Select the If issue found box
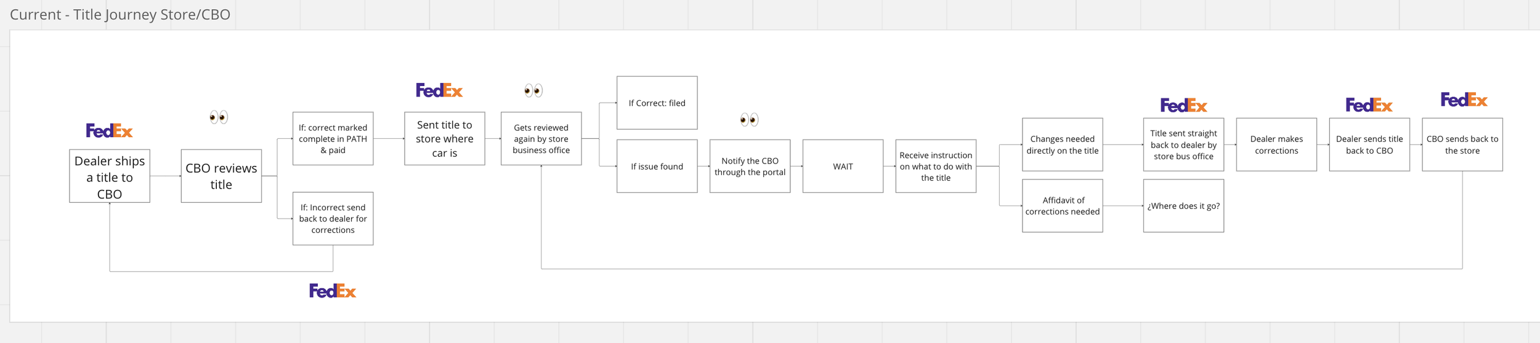 [x=657, y=166]
